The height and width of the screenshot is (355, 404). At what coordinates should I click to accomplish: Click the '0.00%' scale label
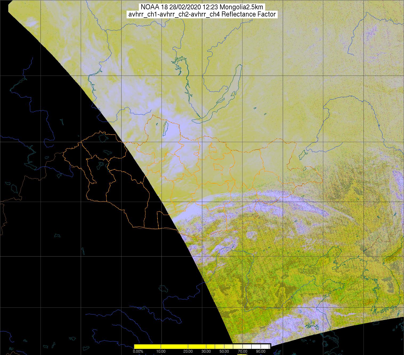coord(138,351)
